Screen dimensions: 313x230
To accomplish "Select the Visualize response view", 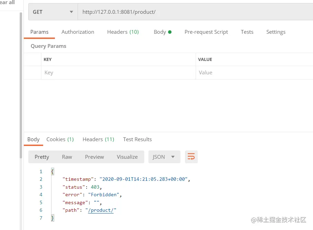I will [x=127, y=157].
